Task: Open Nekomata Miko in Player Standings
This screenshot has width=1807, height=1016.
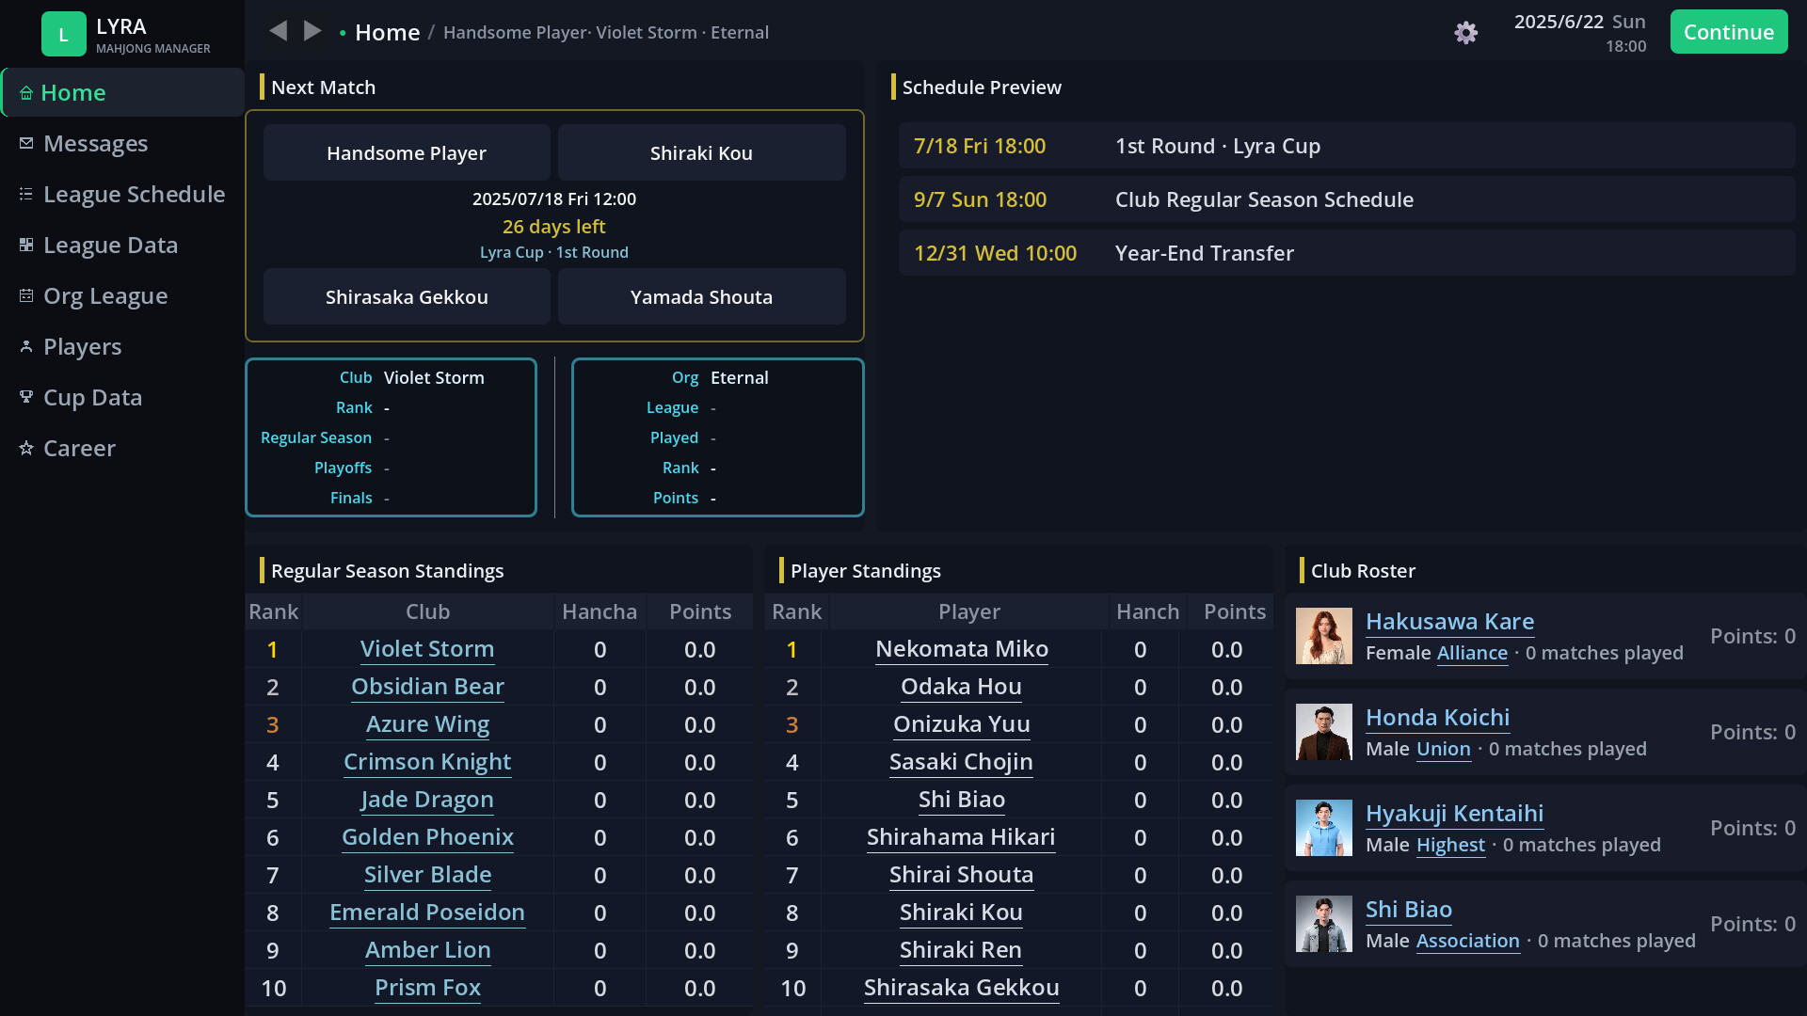Action: [962, 649]
